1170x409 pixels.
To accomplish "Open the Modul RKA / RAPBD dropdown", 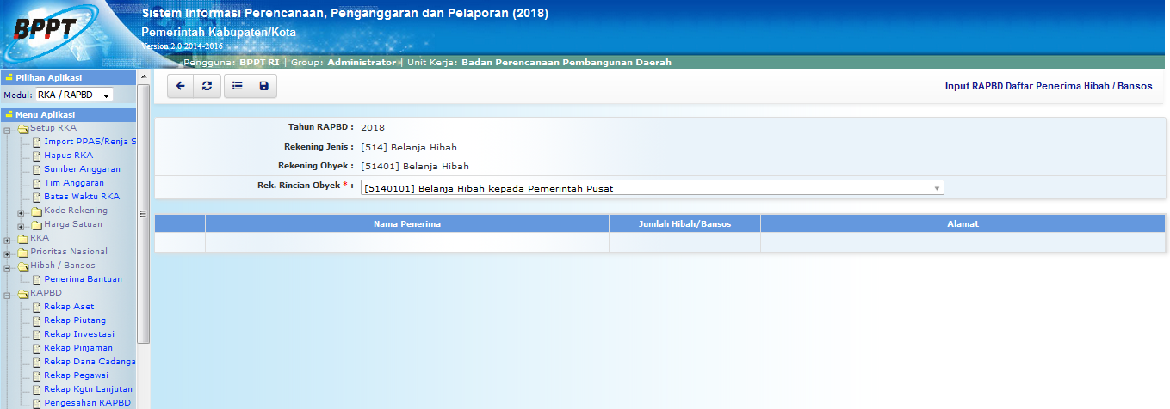I will pyautogui.click(x=74, y=95).
